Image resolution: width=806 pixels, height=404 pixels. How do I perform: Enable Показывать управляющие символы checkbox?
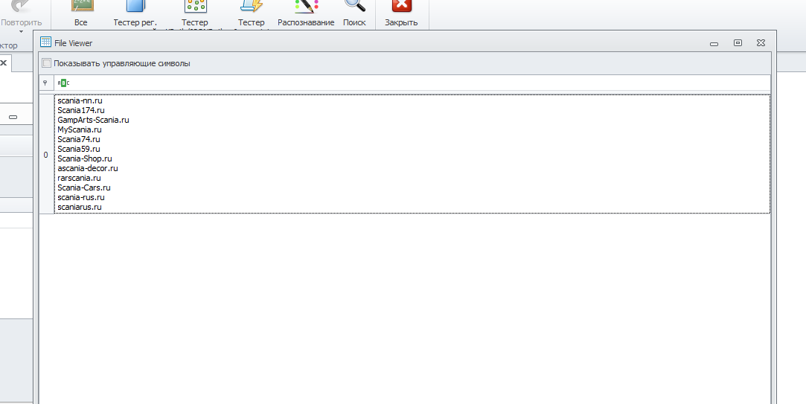coord(47,63)
